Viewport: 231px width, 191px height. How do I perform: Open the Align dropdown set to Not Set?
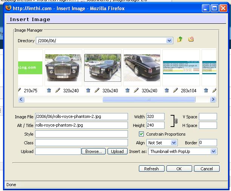[x=174, y=143]
